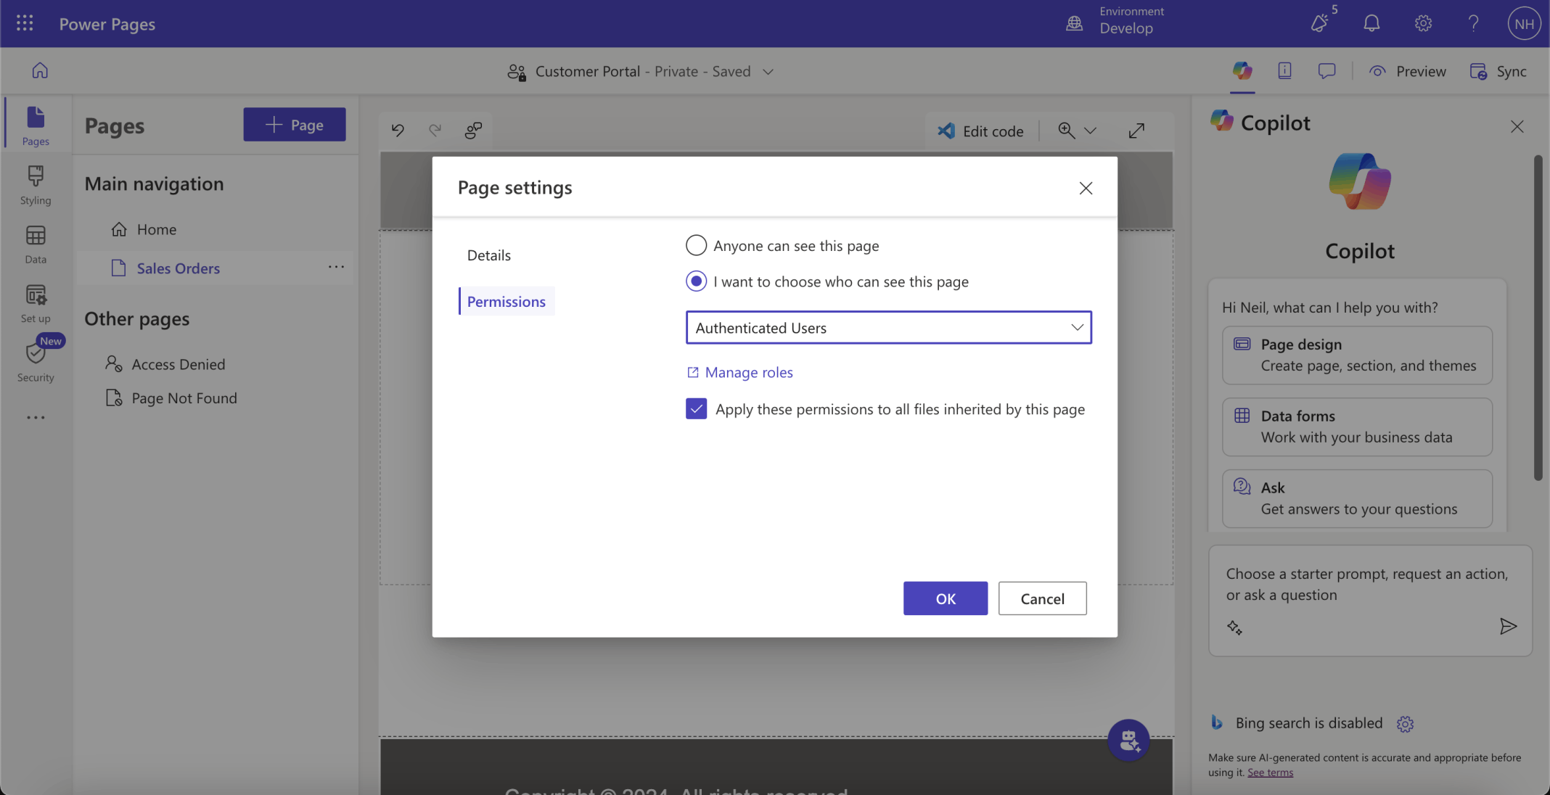Click the Set up workspace icon
The height and width of the screenshot is (795, 1550).
point(36,302)
